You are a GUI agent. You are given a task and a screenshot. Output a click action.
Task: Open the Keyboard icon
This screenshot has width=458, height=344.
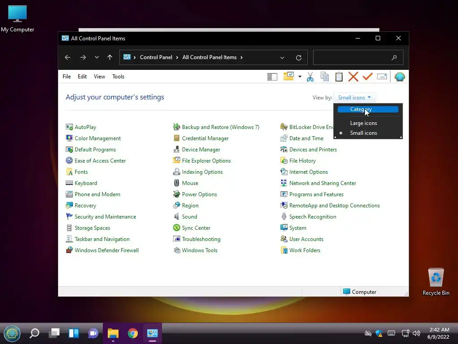[69, 183]
